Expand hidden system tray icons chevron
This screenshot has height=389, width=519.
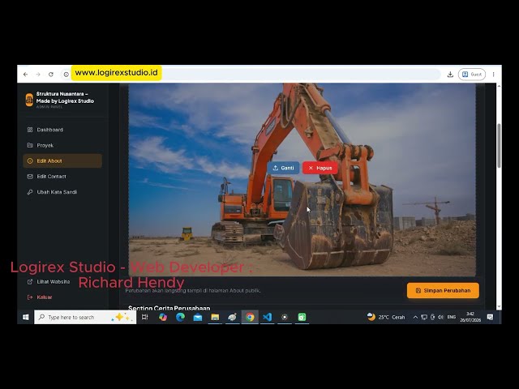415,317
